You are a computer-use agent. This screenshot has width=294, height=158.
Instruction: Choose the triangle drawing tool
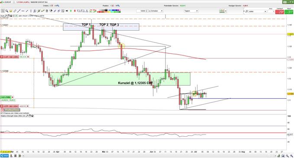tap(87, 11)
